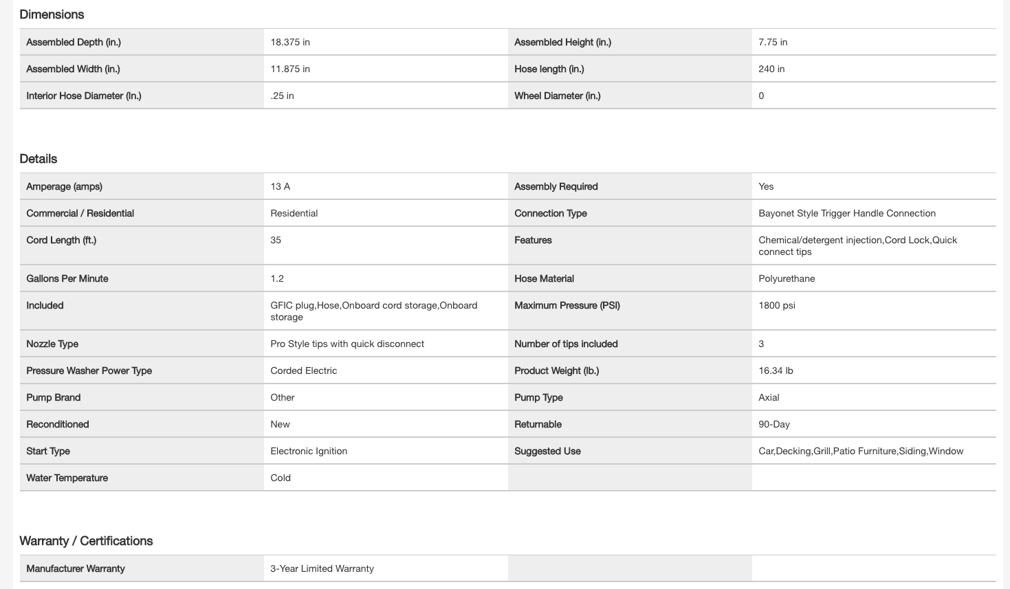Click the Warranty / Certifications heading
The width and height of the screenshot is (1010, 589).
pyautogui.click(x=86, y=541)
